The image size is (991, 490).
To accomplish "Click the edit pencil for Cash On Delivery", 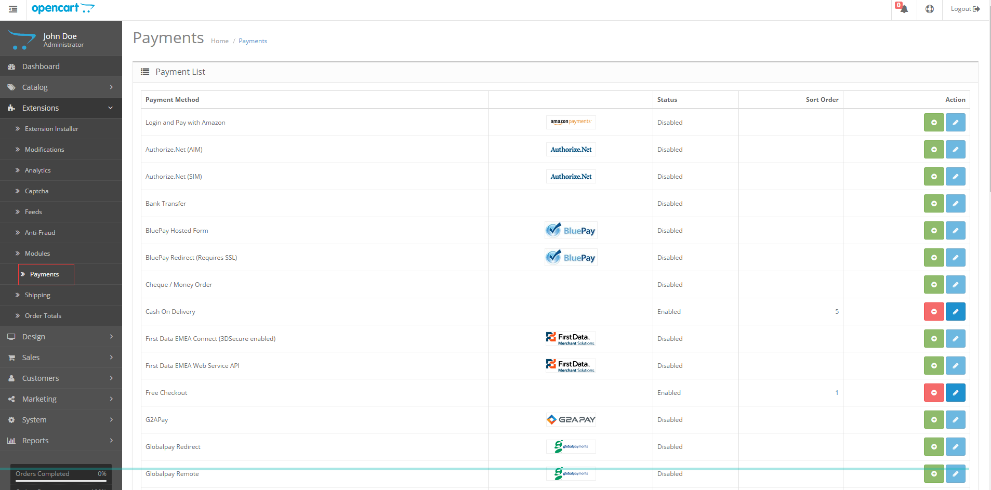I will point(955,312).
